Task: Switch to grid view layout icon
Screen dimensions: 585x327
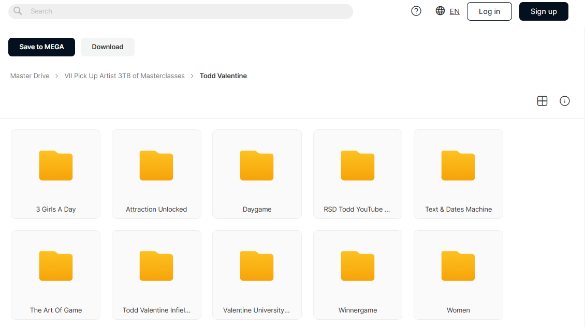Action: [542, 101]
